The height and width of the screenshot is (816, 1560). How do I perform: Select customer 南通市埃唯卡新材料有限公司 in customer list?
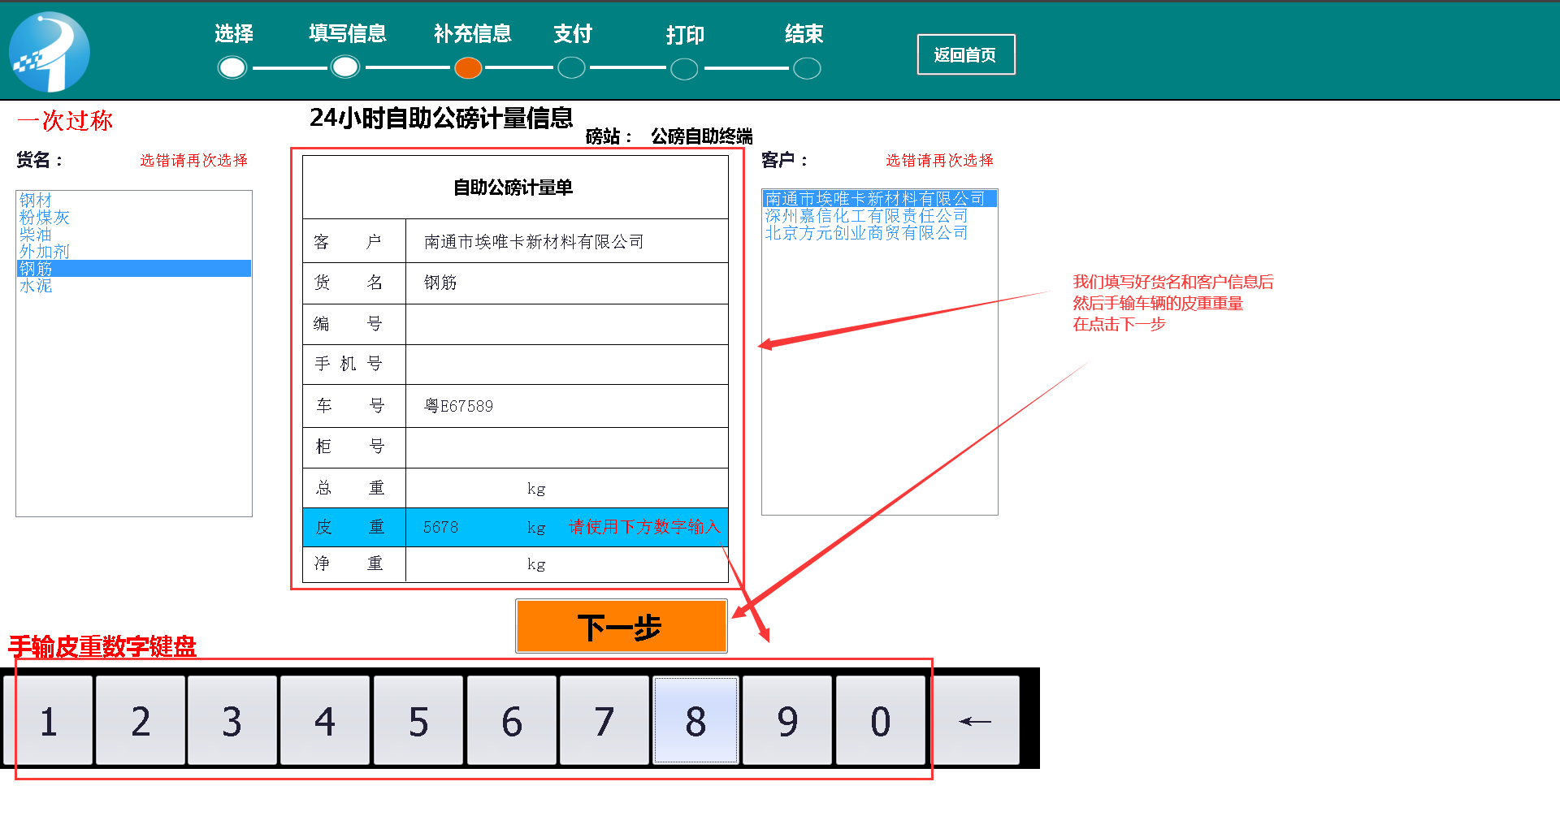(880, 198)
